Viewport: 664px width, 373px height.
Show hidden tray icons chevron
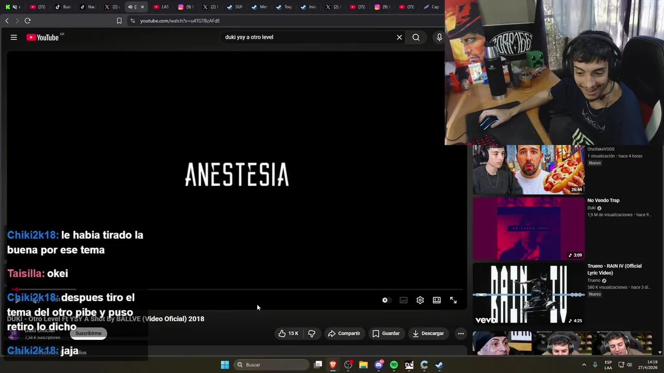coord(584,365)
